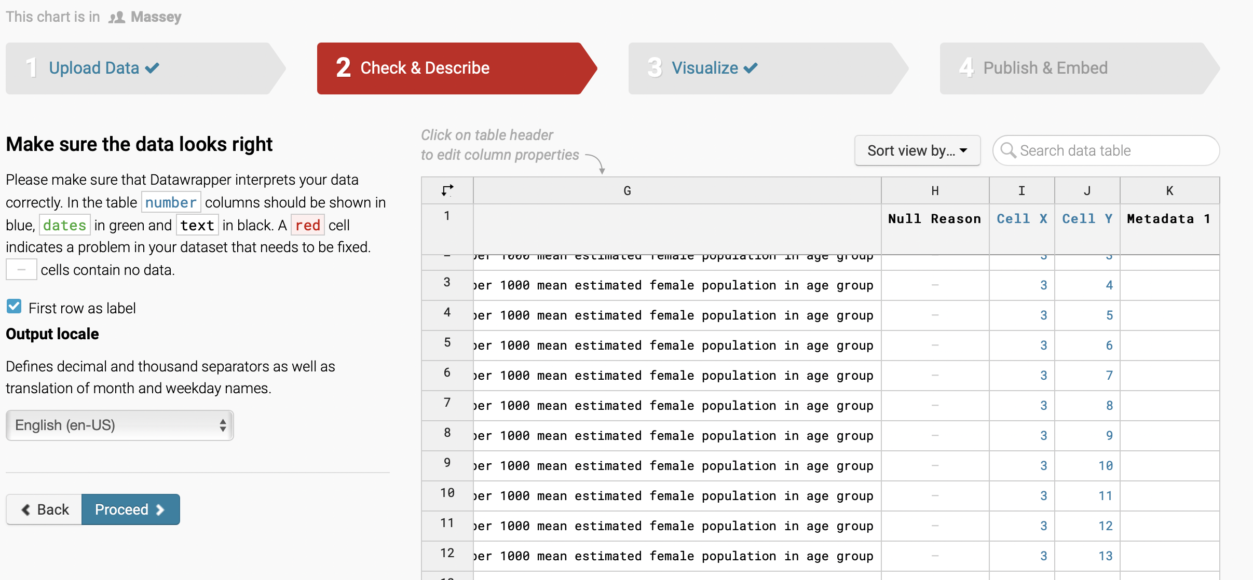The width and height of the screenshot is (1253, 580).
Task: Toggle First row as label checkbox
Action: pos(15,307)
